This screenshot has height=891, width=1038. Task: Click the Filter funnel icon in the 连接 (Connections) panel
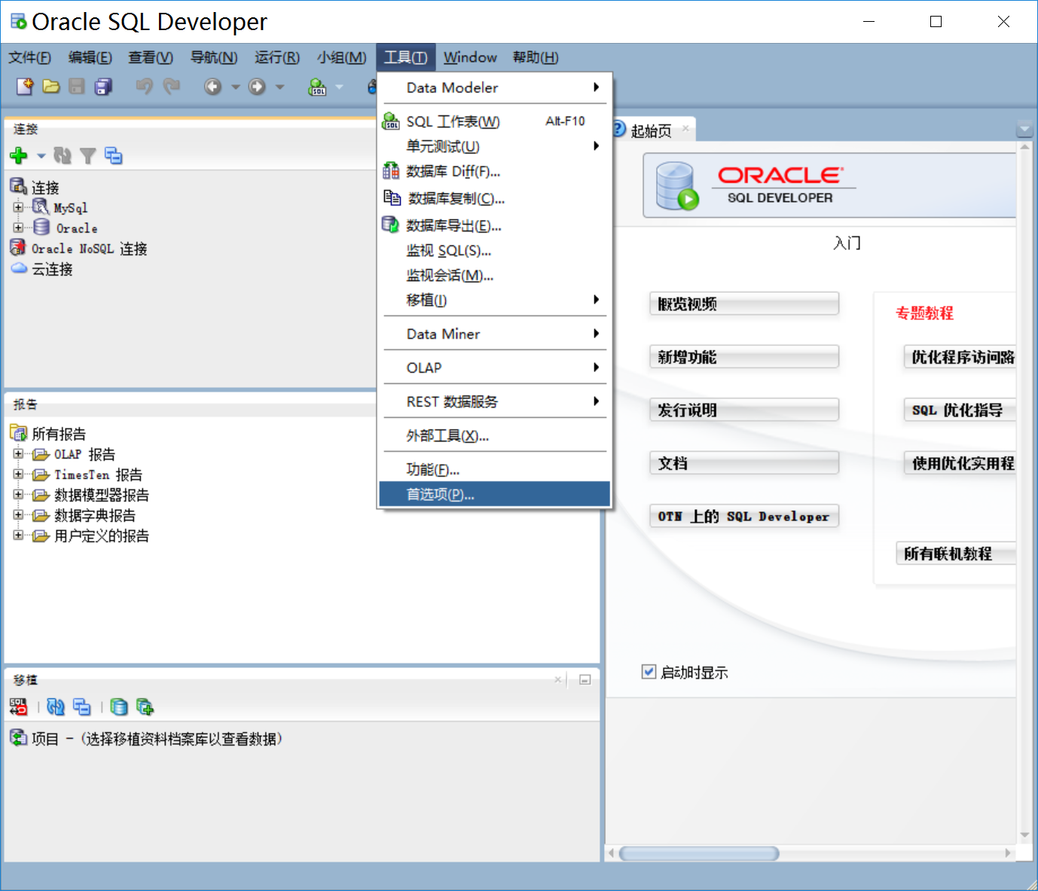tap(88, 155)
